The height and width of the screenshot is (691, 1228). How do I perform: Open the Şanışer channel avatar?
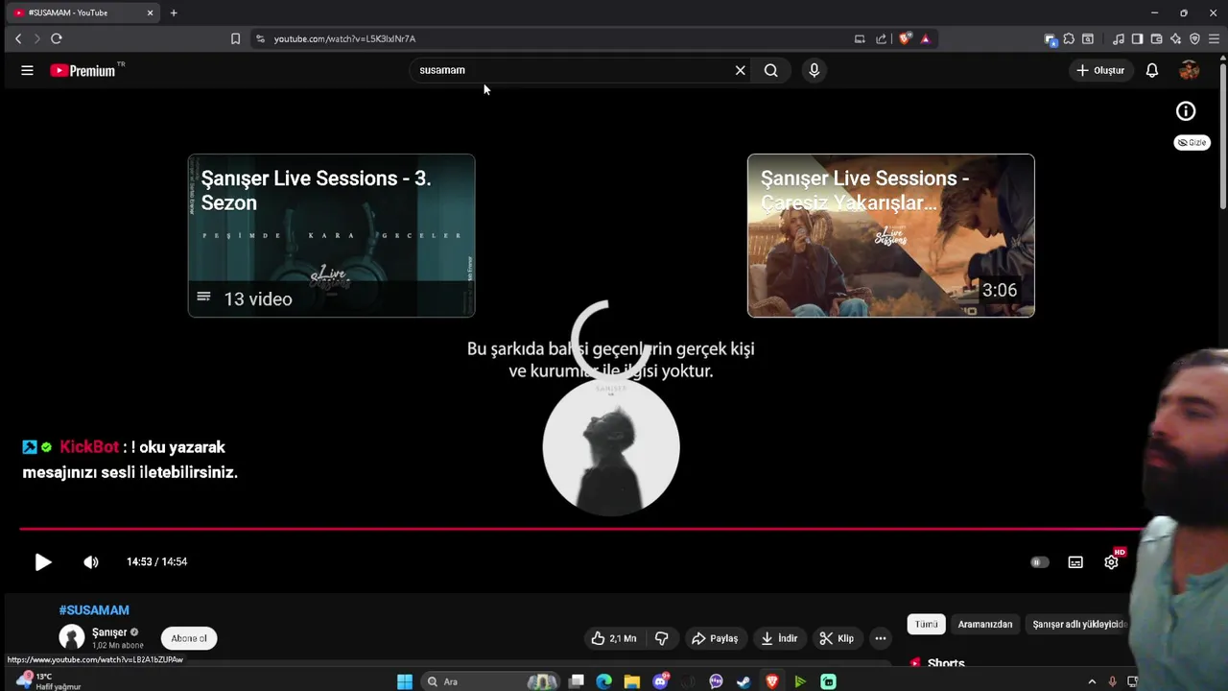coord(72,637)
